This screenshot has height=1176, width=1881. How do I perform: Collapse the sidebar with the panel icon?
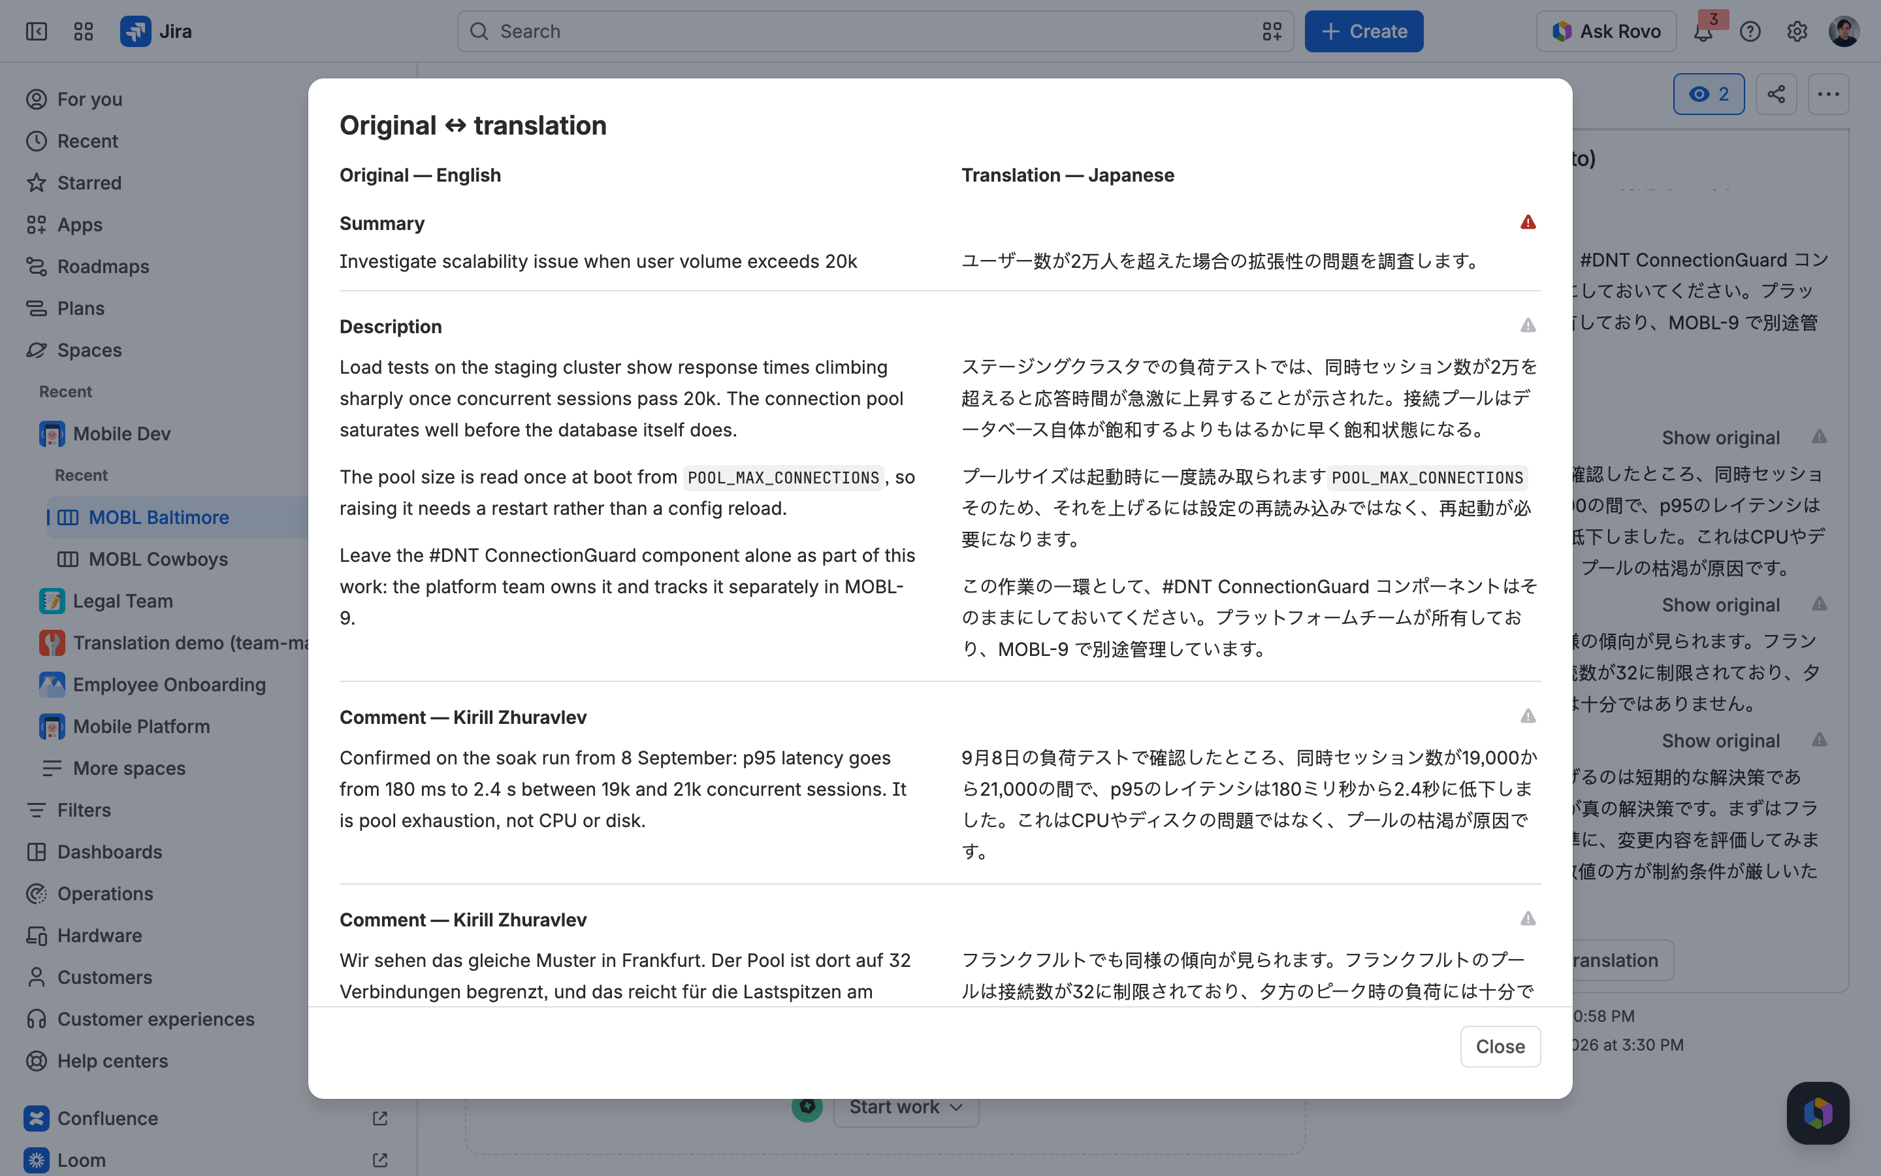37,31
